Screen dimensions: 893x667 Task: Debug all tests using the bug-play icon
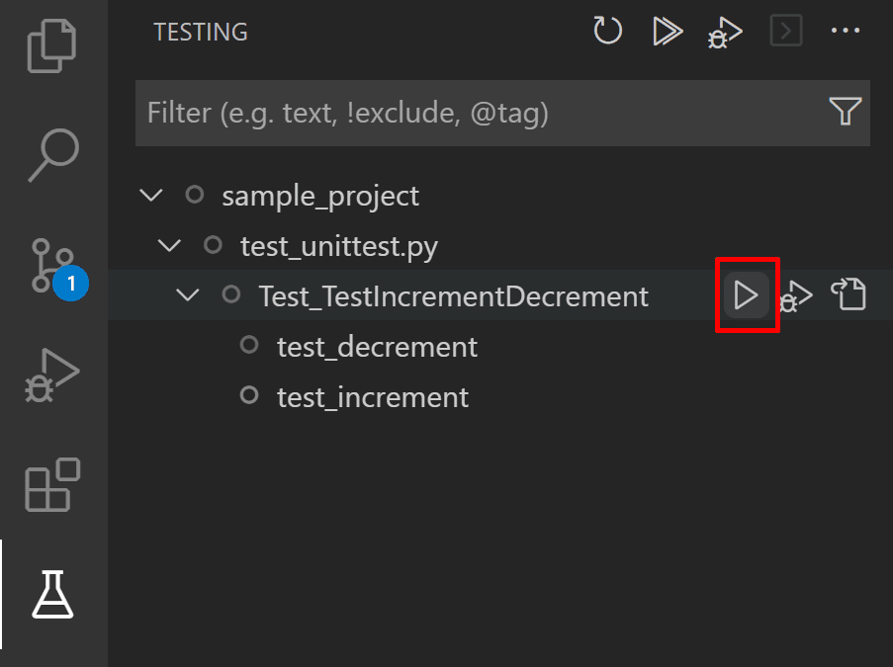point(724,31)
